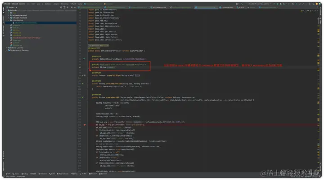The width and height of the screenshot is (324, 180).
Task: Click the Build hammer icon in top toolbar
Action: pyautogui.click(x=242, y=4)
